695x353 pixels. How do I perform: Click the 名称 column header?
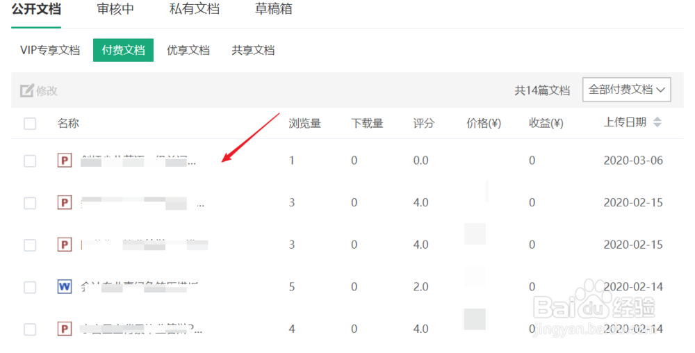(68, 123)
